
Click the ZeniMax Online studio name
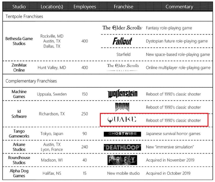[x=19, y=68]
